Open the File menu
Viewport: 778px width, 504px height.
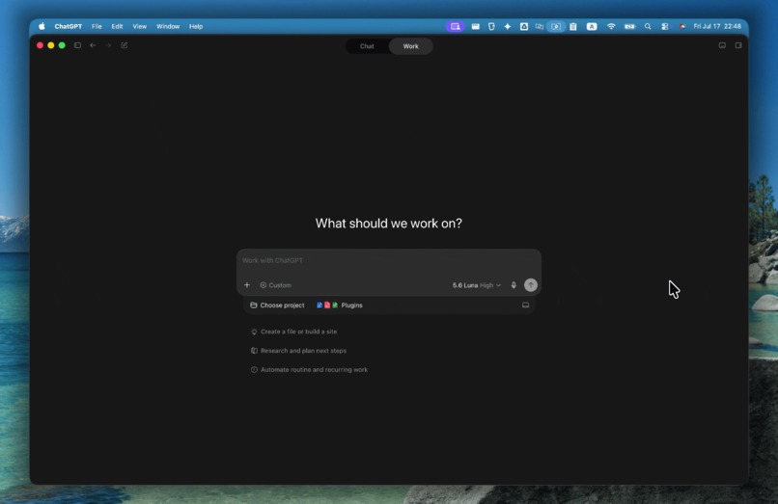point(97,26)
